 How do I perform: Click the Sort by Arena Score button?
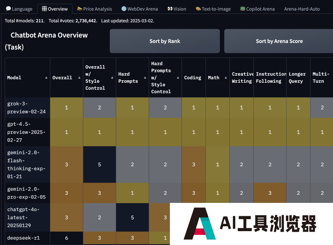pos(279,41)
